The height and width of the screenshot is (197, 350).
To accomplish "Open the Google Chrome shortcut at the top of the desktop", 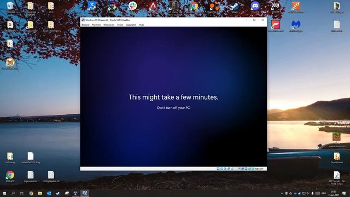I will 194,6.
